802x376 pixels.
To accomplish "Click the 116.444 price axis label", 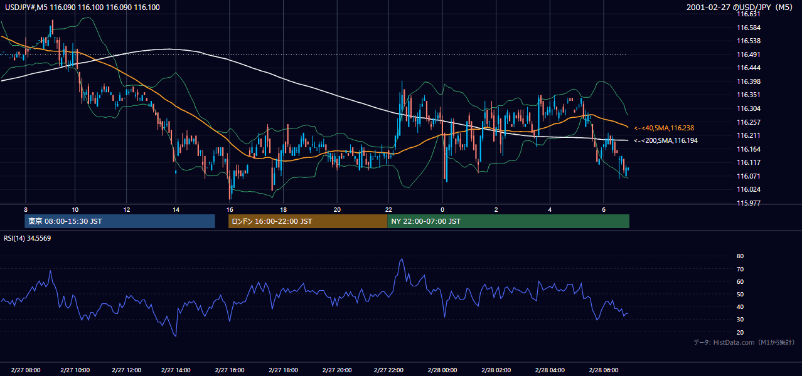I will coord(748,68).
